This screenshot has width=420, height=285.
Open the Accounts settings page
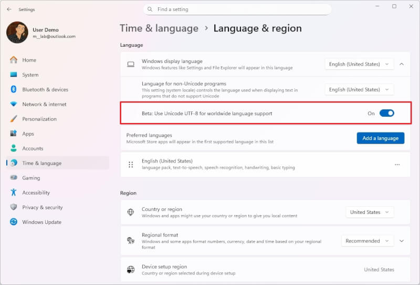[x=33, y=148]
